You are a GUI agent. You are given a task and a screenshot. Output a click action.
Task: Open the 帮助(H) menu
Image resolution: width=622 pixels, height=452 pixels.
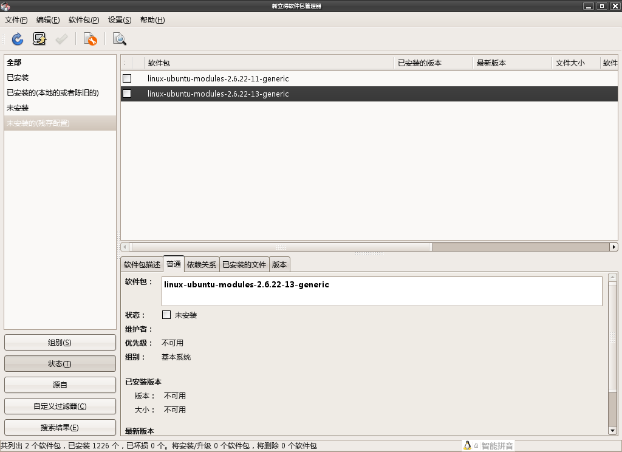pos(152,20)
